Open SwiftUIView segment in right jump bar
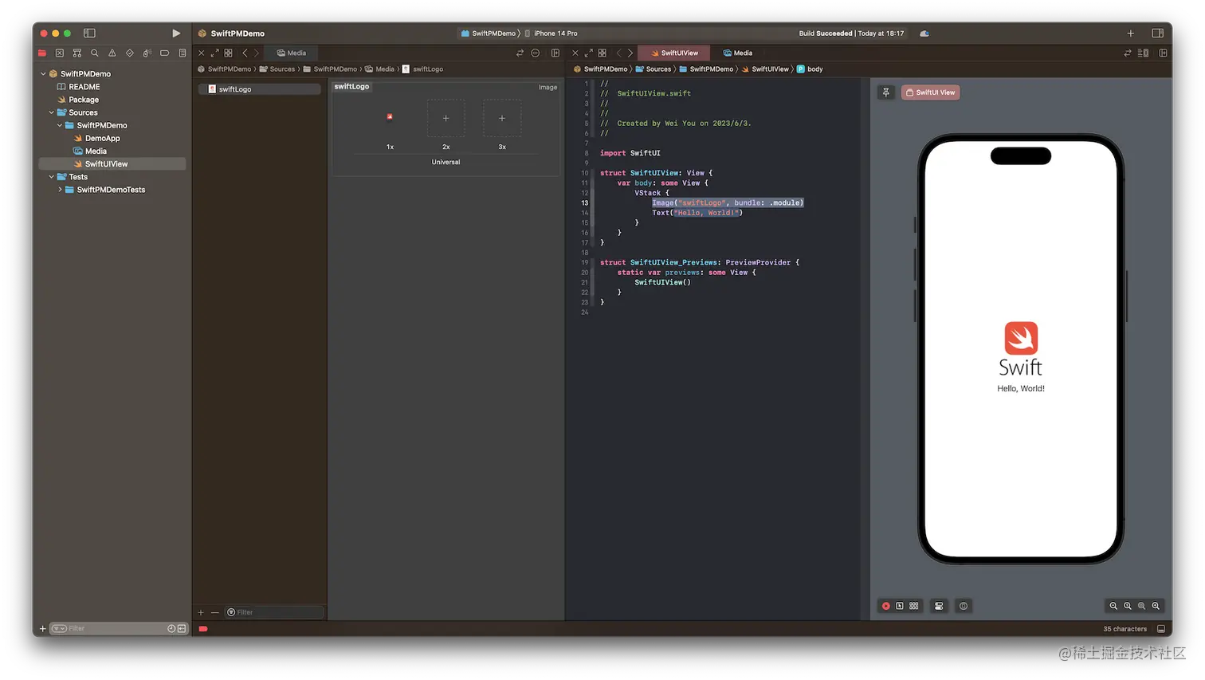 765,69
